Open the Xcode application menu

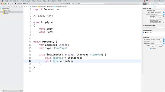pos(6,1)
